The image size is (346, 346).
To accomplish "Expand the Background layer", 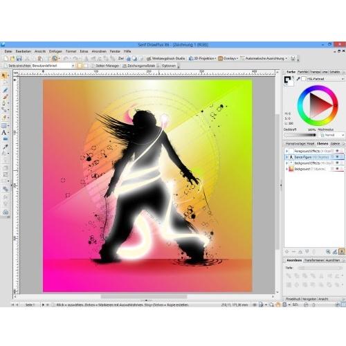I will [x=286, y=169].
